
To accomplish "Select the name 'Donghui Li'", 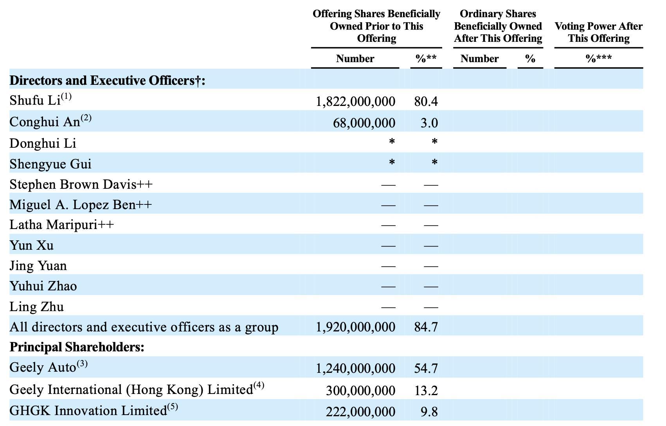I will tap(43, 143).
